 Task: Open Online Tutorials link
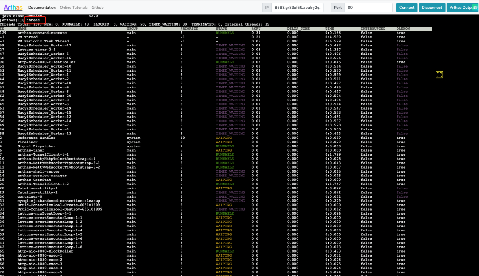tap(74, 8)
